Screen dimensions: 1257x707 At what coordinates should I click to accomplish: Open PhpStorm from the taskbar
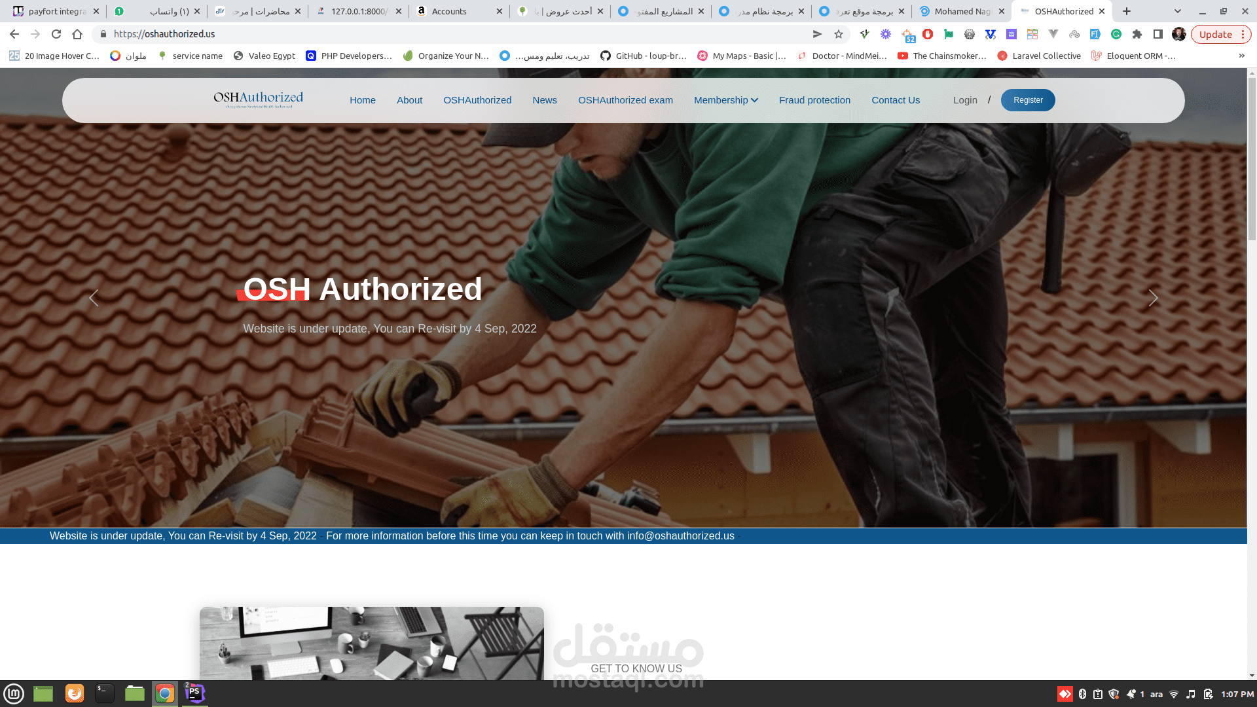pos(194,693)
